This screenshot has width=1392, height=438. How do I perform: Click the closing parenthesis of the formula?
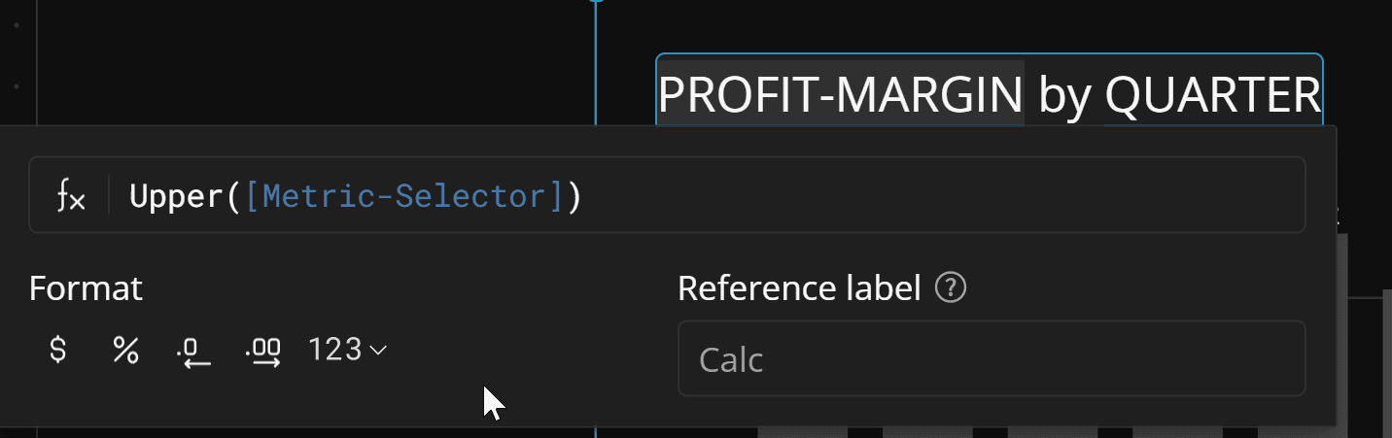click(x=574, y=197)
